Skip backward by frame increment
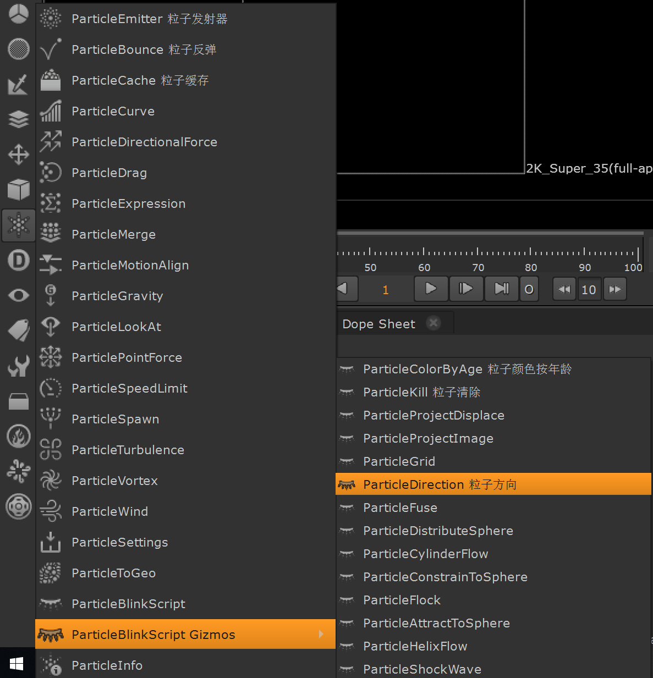653x678 pixels. coord(564,289)
